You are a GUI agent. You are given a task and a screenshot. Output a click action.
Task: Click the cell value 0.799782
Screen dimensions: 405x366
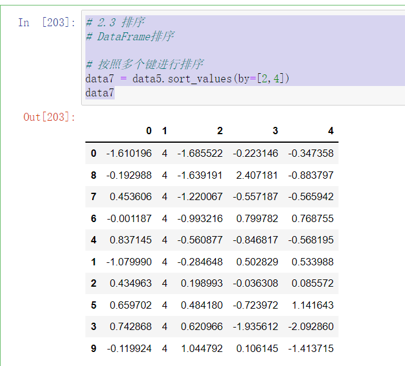tap(257, 218)
